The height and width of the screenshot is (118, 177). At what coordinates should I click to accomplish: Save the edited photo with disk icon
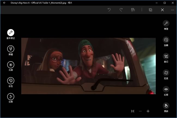[x=151, y=10]
